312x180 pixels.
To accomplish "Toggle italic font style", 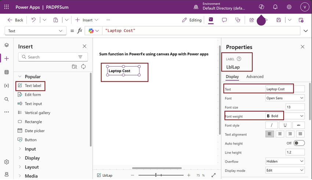I will pyautogui.click(x=271, y=125).
